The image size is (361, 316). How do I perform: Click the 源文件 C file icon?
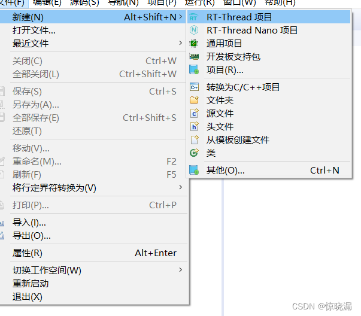pos(195,113)
